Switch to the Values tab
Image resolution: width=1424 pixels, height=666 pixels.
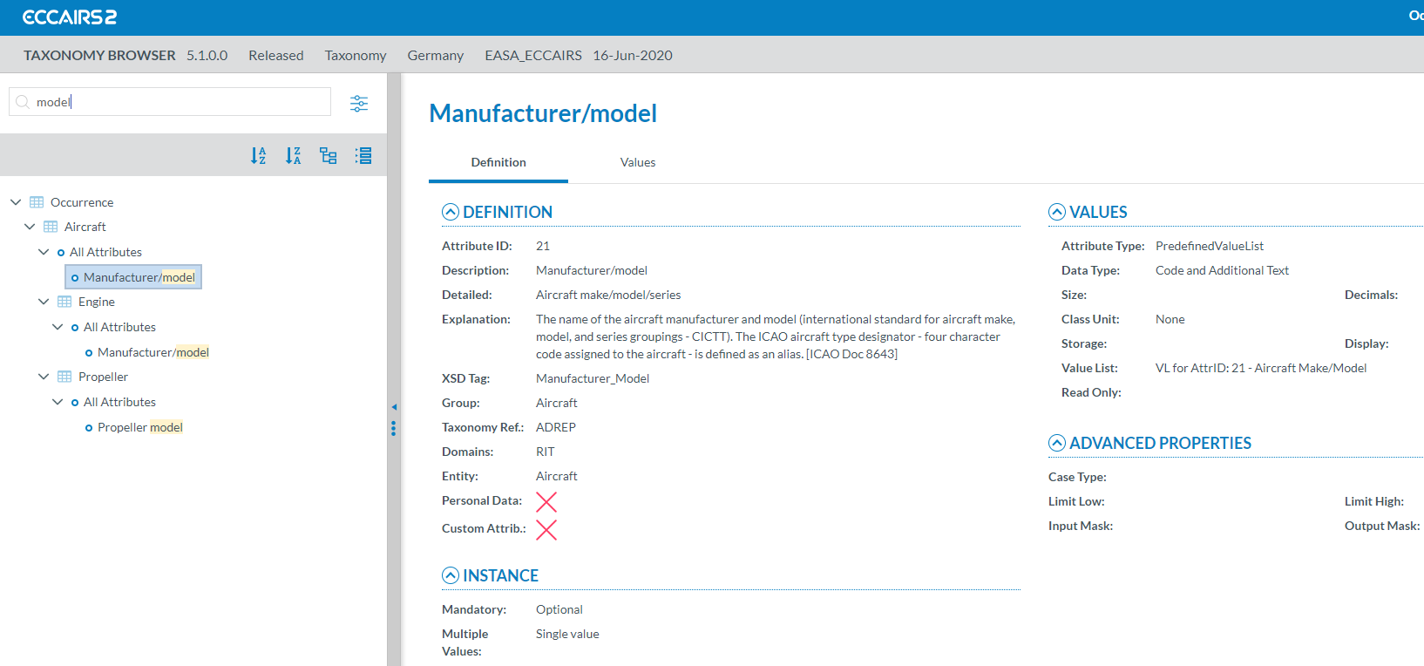[x=638, y=163]
